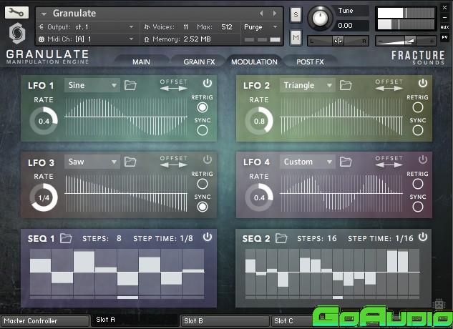Select Slot B tab

225,320
